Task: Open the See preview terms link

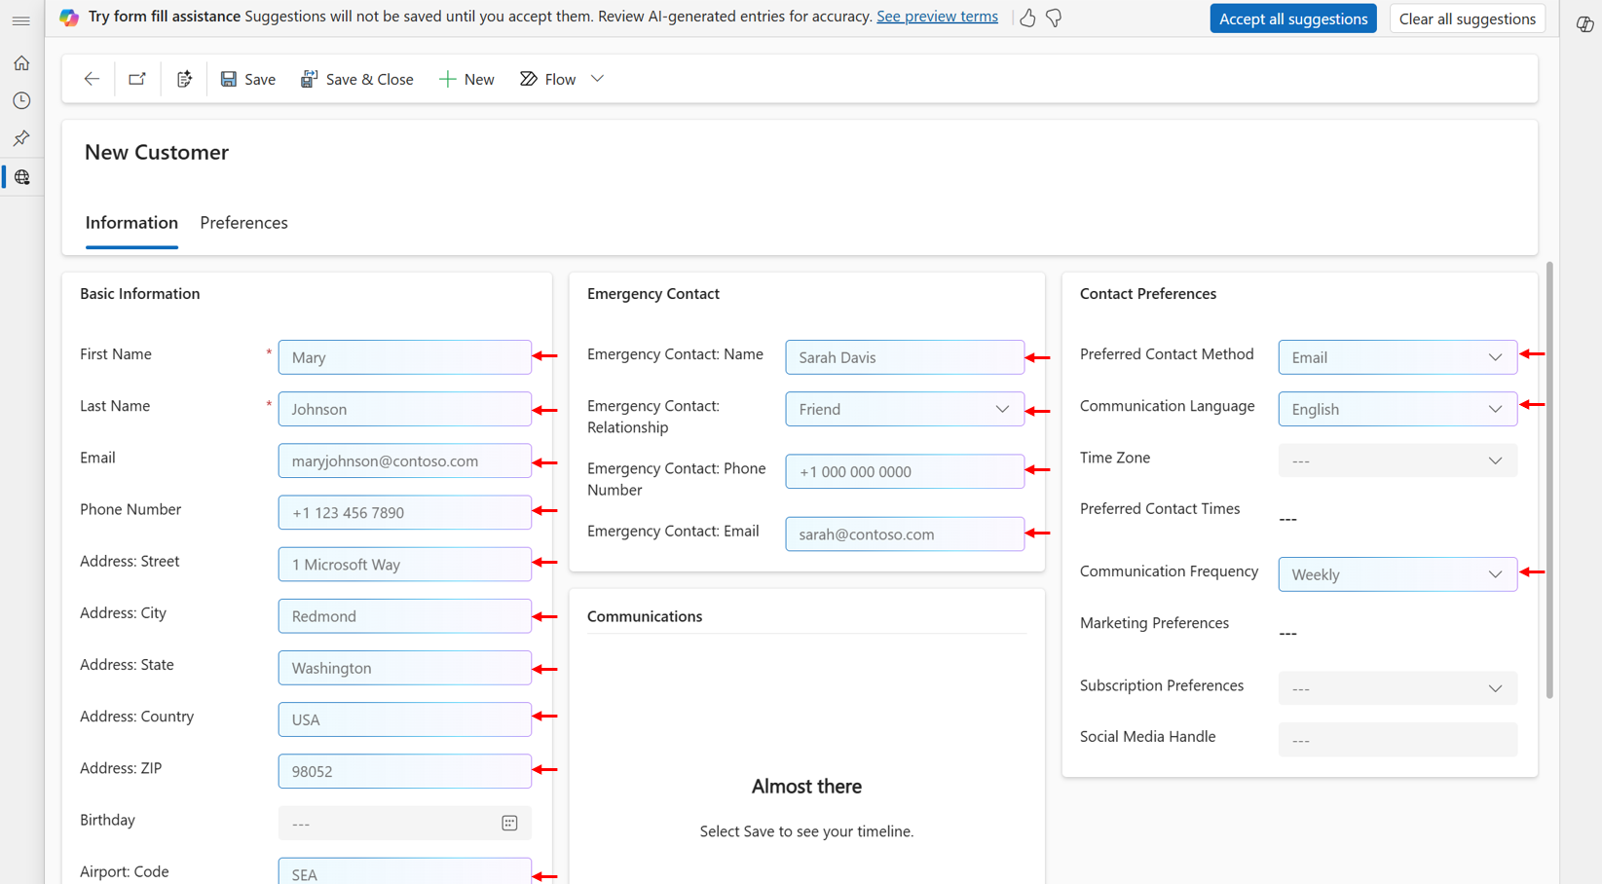Action: pos(937,17)
